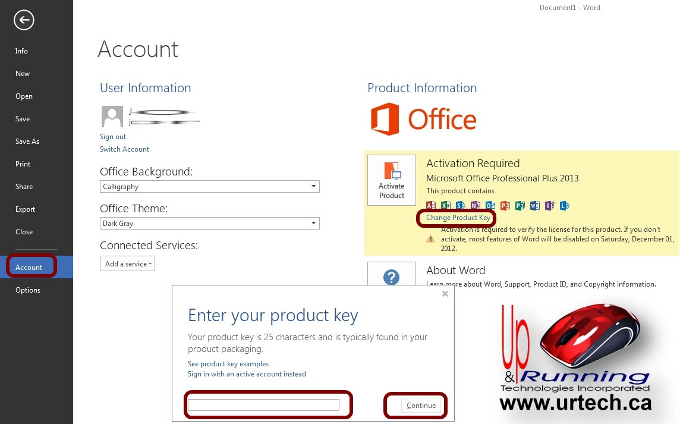Click the Office logo under Product Information
The height and width of the screenshot is (424, 680).
pyautogui.click(x=423, y=119)
